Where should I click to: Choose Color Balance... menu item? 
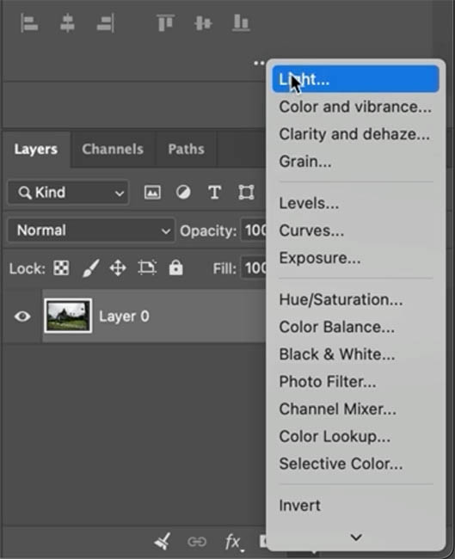point(355,327)
